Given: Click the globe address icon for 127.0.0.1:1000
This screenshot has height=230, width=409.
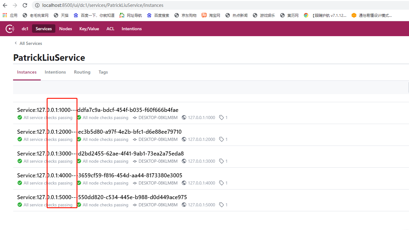Looking at the screenshot, I should coord(184,117).
